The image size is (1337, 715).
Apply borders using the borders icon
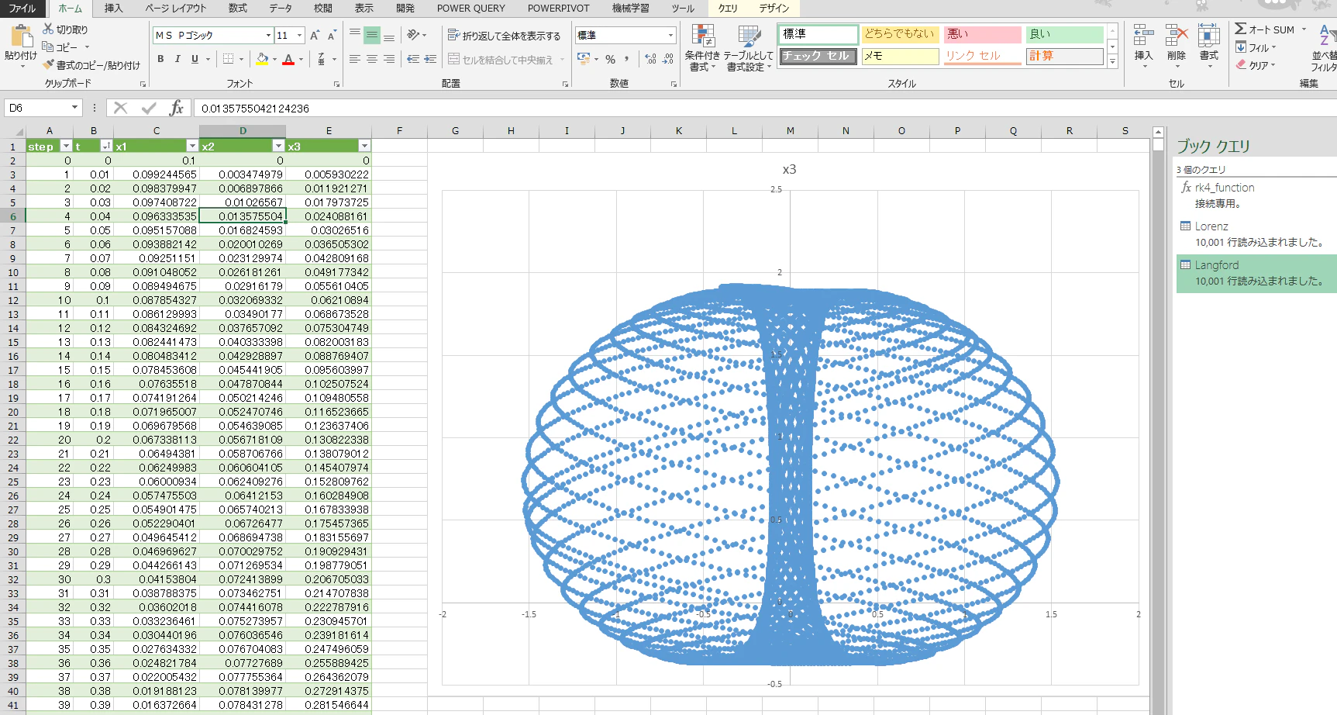tap(228, 59)
